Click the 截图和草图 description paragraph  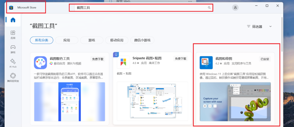pos(234,76)
